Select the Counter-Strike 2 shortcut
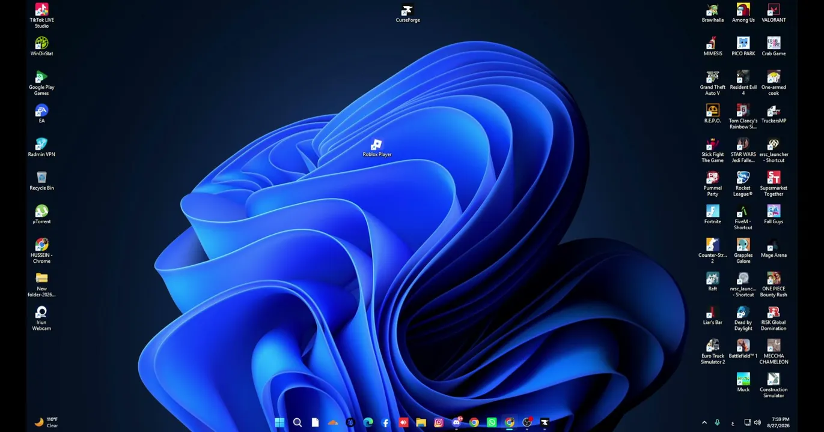Viewport: 824px width, 432px height. (x=712, y=251)
